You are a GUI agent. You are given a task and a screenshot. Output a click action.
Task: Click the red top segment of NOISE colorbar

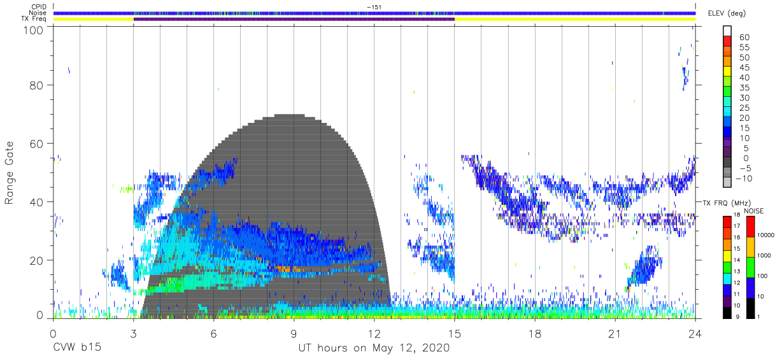coord(751,226)
